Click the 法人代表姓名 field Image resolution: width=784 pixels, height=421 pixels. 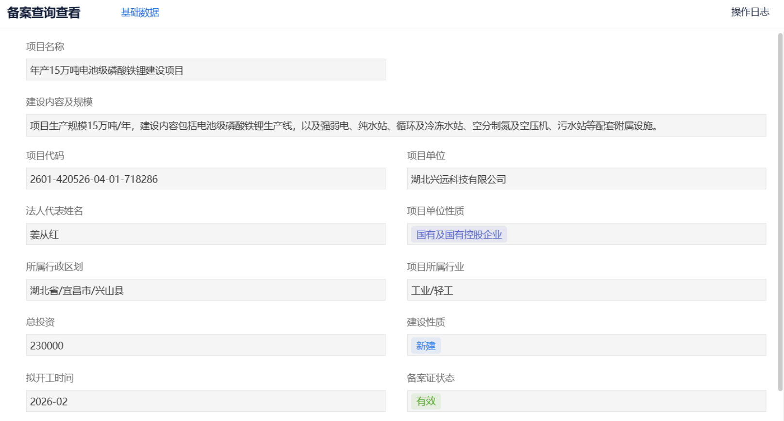(205, 235)
